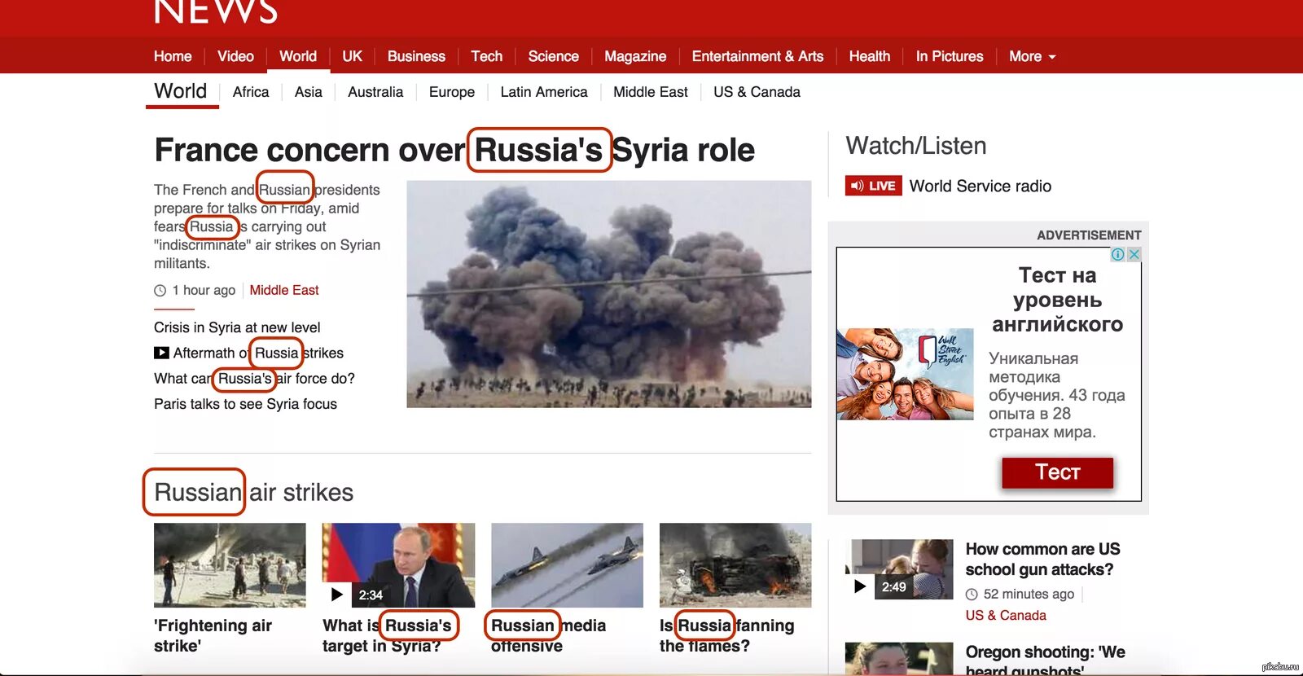1303x676 pixels.
Task: Expand the More dropdown menu
Action: (1032, 56)
